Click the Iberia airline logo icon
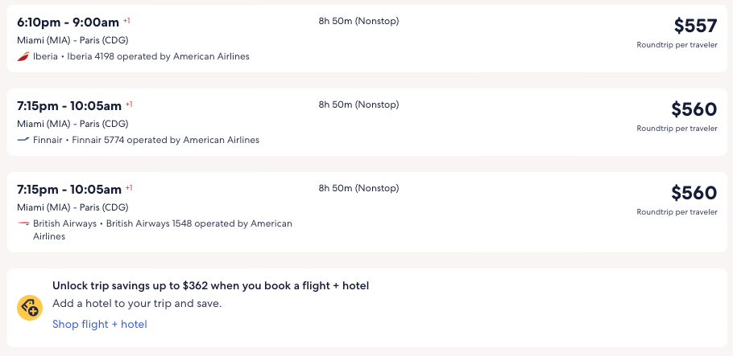The height and width of the screenshot is (356, 733). tap(23, 56)
